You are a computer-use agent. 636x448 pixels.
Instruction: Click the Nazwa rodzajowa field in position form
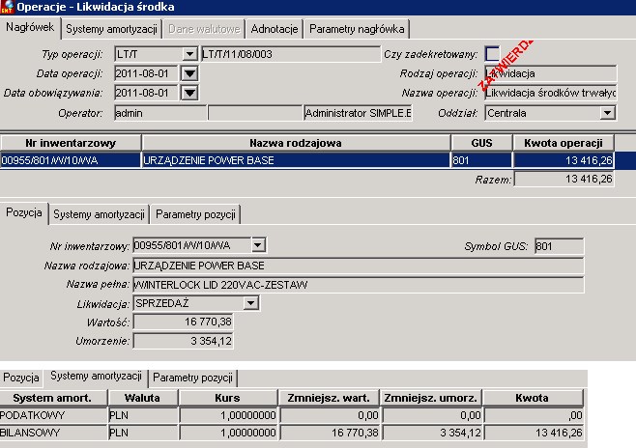[x=359, y=266]
